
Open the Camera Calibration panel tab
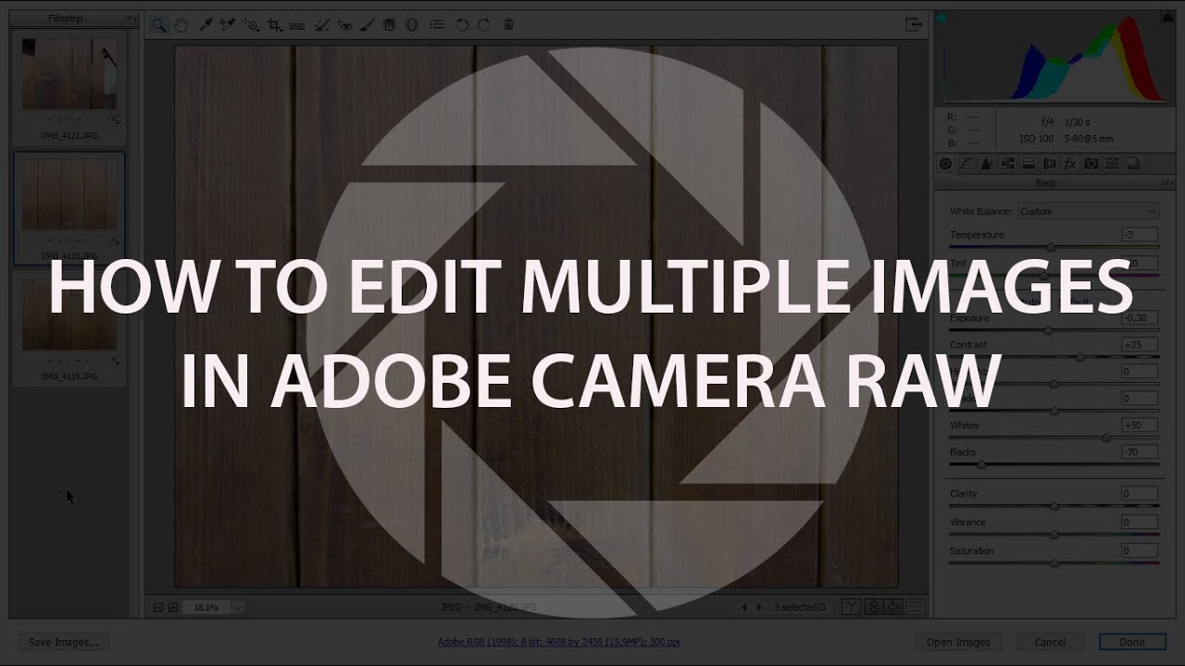[1091, 164]
